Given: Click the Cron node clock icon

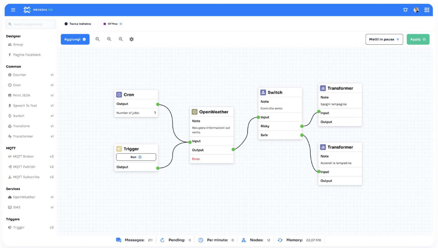Looking at the screenshot, I should [x=119, y=95].
